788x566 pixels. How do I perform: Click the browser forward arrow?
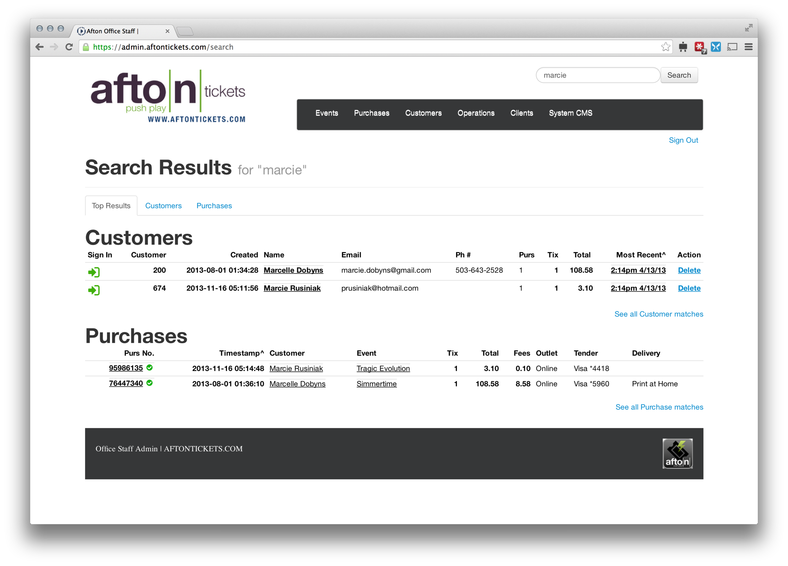(54, 47)
